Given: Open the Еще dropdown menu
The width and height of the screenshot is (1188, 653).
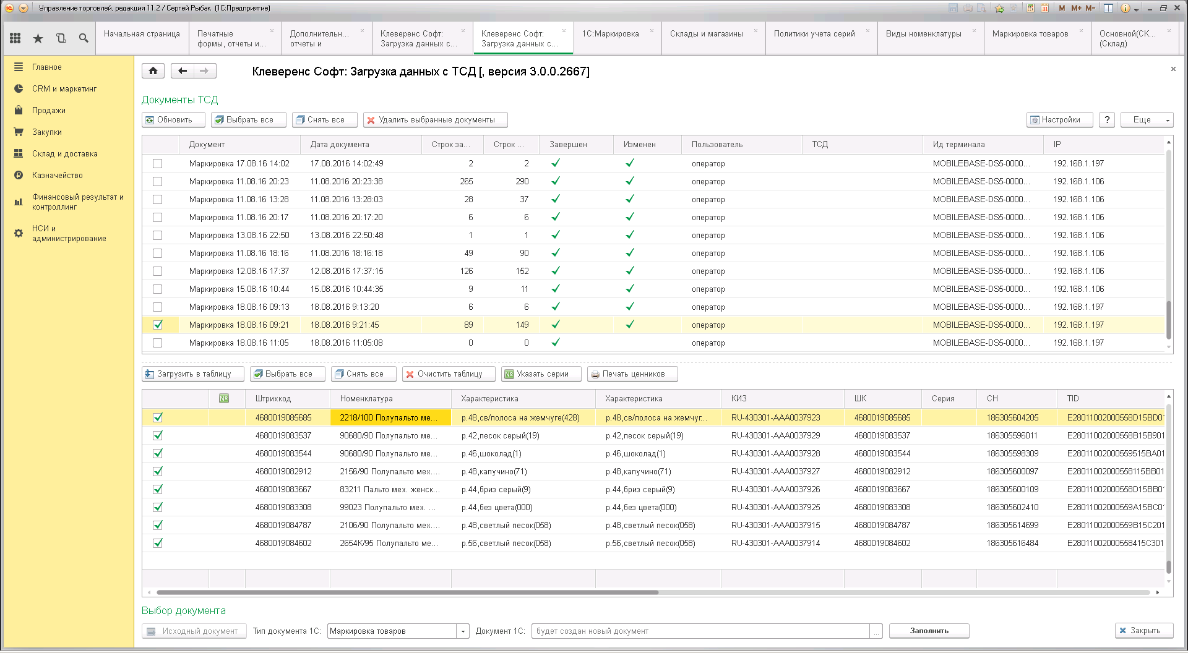Looking at the screenshot, I should pos(1147,119).
